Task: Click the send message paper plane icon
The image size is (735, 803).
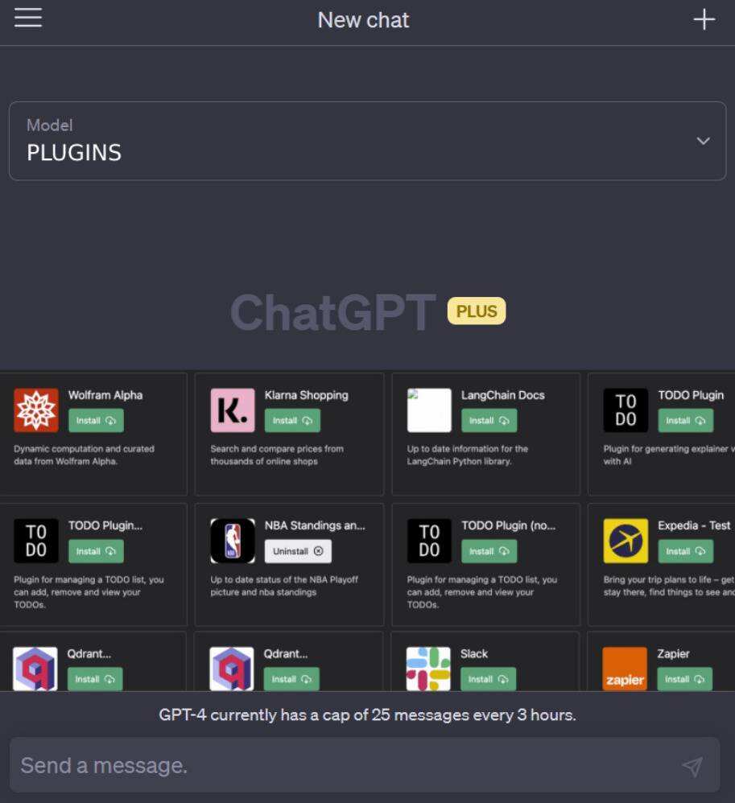Action: pos(692,766)
